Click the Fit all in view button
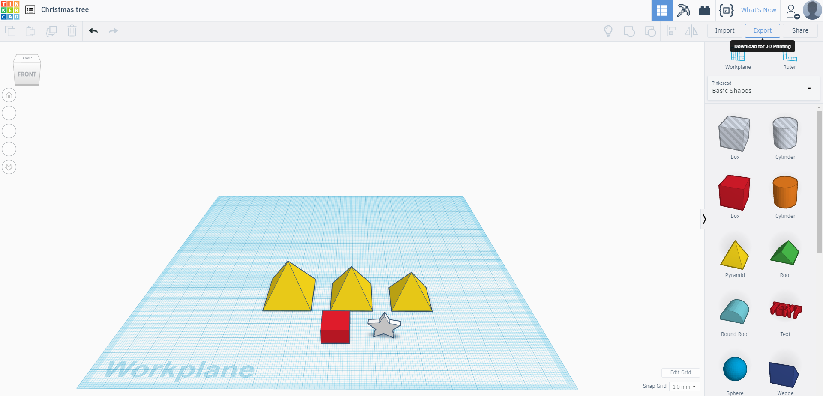The image size is (823, 396). [9, 113]
